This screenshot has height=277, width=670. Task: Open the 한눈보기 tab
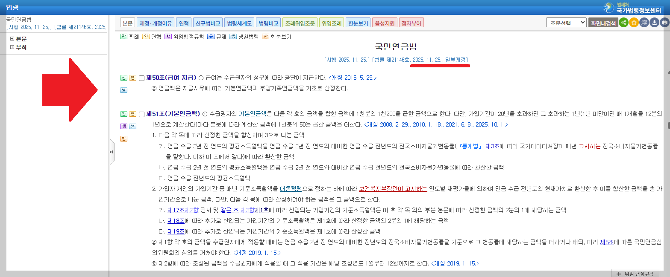tap(358, 23)
